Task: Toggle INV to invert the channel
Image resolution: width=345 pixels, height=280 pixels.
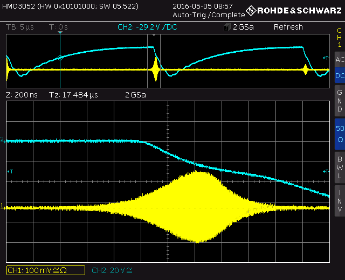Action: [339, 200]
